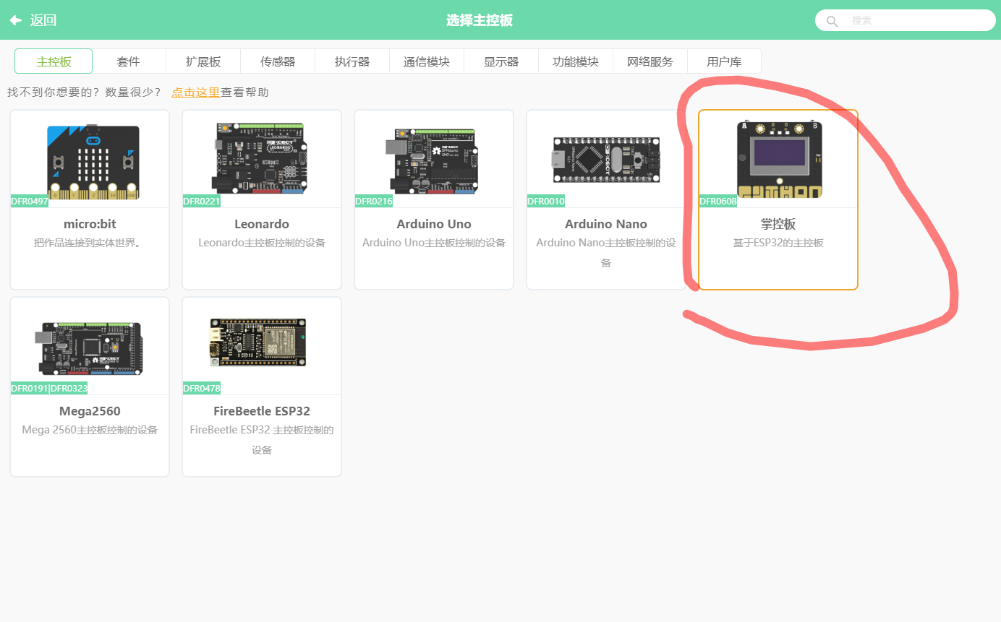The height and width of the screenshot is (622, 1001).
Task: Click the FireBeetle ESP32 card title
Action: point(262,411)
